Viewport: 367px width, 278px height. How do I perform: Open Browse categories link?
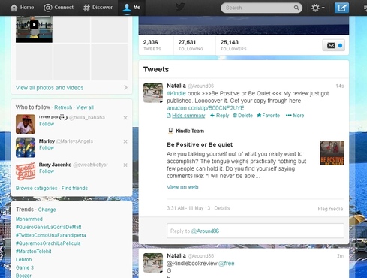pos(37,188)
